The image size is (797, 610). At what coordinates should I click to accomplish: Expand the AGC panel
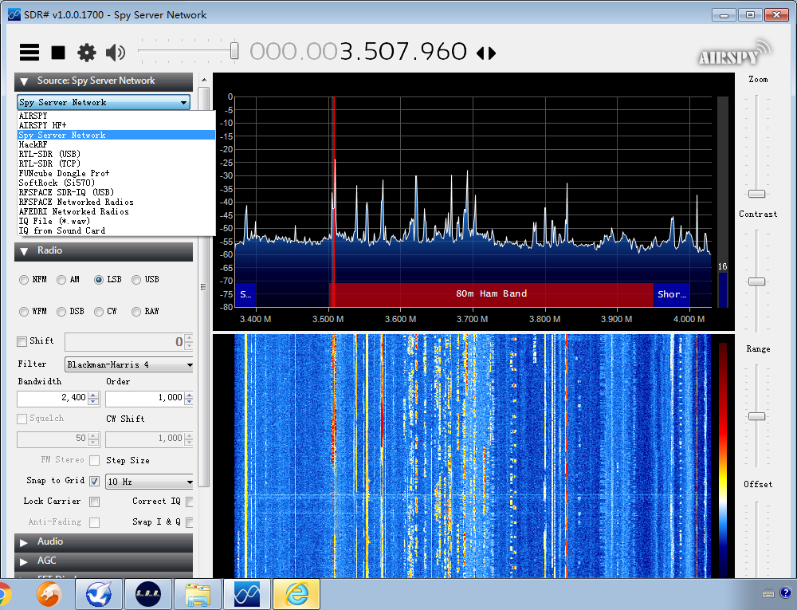(x=104, y=561)
